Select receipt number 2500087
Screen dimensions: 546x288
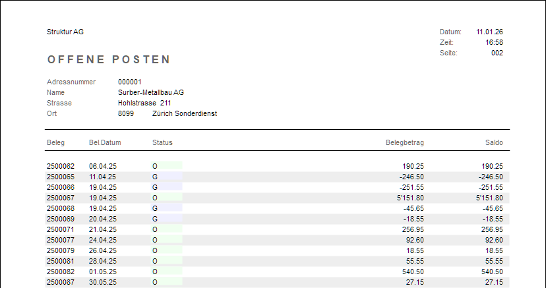tap(60, 281)
